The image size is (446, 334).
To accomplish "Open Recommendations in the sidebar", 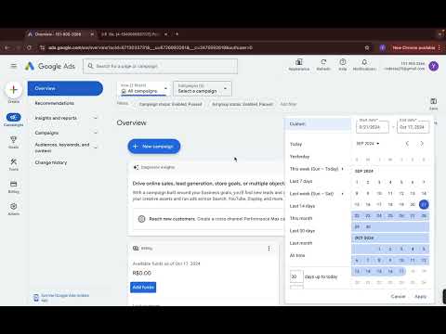I will [x=55, y=103].
